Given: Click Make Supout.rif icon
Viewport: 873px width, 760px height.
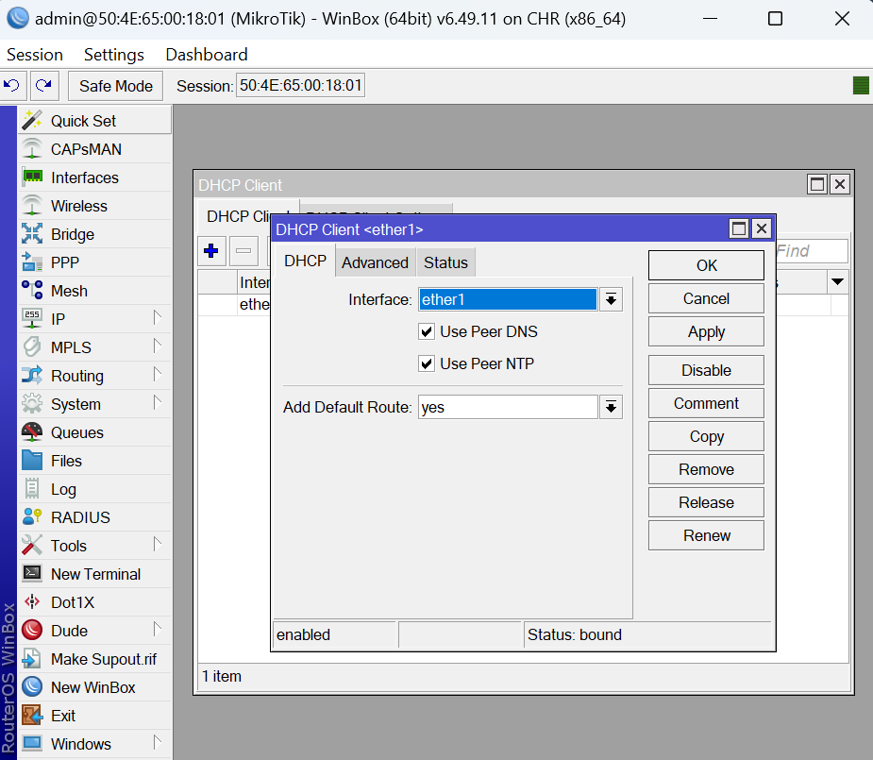Looking at the screenshot, I should (x=32, y=659).
